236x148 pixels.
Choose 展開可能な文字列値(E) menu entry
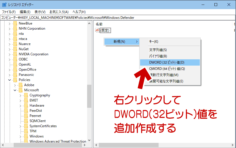pos(170,81)
